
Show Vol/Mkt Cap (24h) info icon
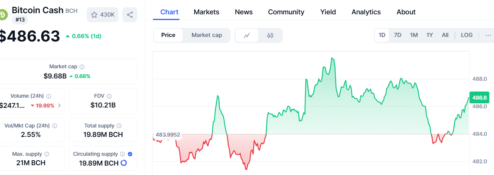[x=55, y=126]
